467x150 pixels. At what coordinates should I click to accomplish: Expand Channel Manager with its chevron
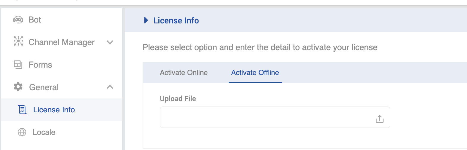click(110, 42)
